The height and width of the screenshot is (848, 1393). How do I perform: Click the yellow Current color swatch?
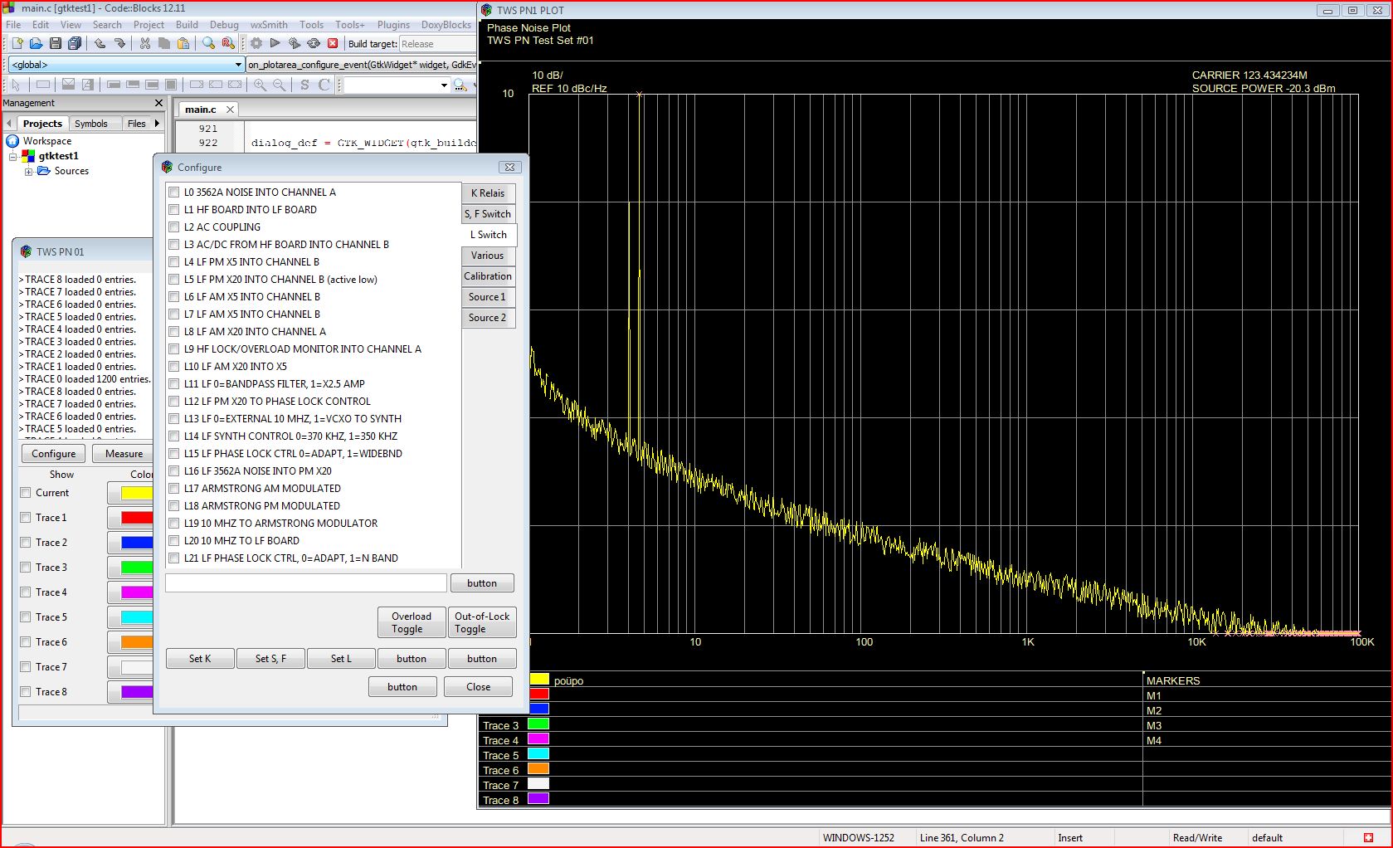(137, 493)
